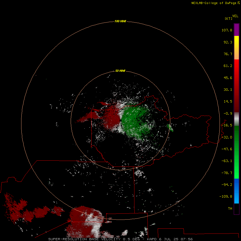Click the blue segment of color bar
The image size is (241, 241).
[236, 191]
